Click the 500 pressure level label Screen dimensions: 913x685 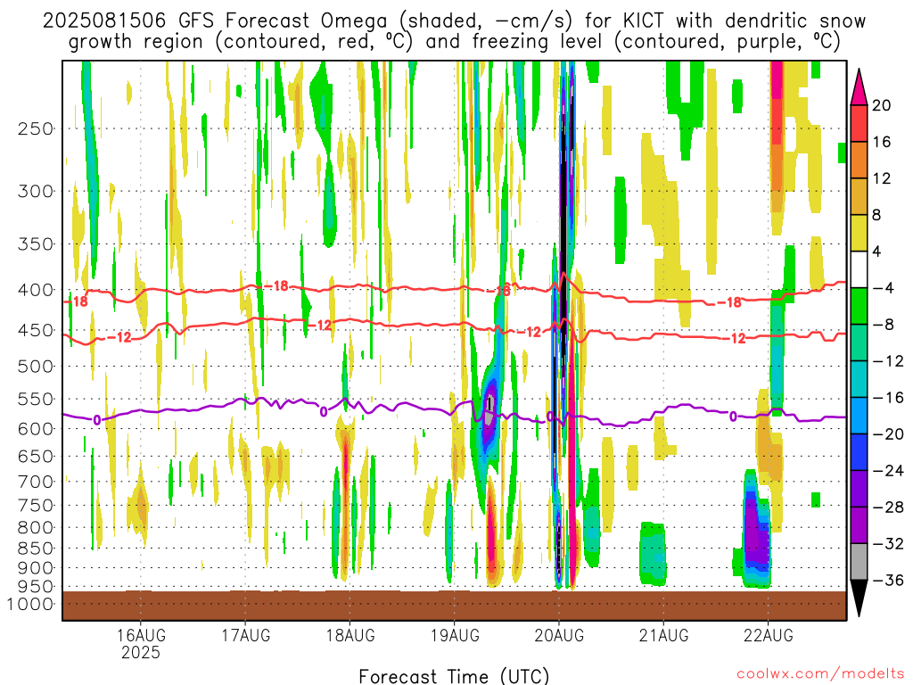(x=36, y=367)
